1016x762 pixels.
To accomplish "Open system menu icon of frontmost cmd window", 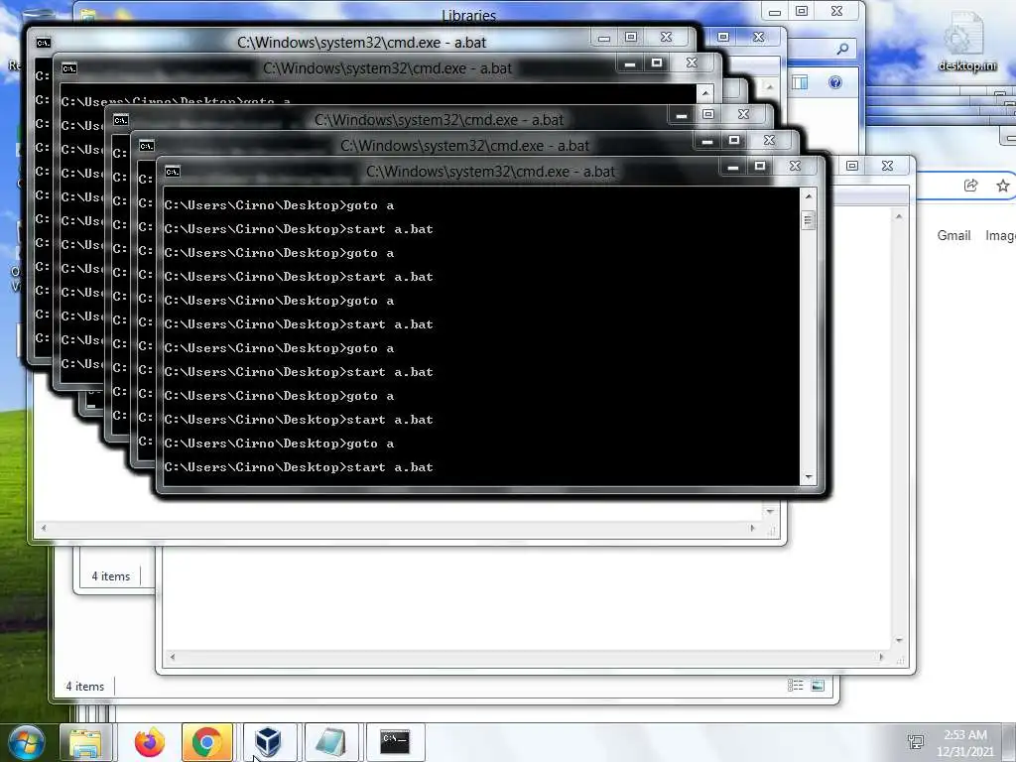I will click(x=173, y=171).
